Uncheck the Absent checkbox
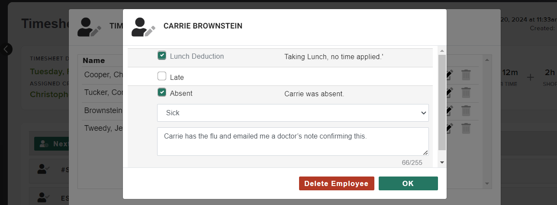 click(x=162, y=92)
